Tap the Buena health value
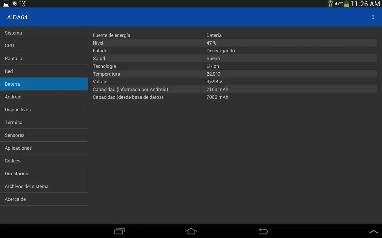 [213, 59]
